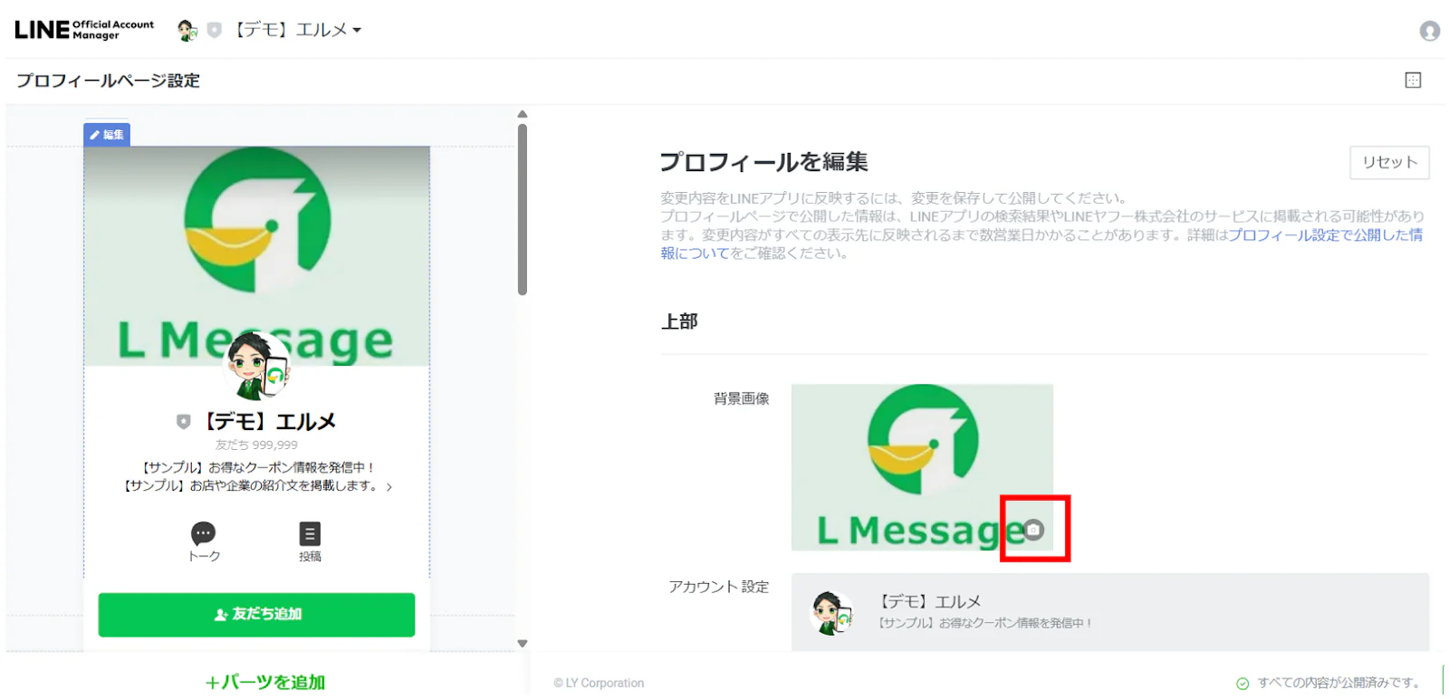Open the 【デモ】エルメ account dropdown
The width and height of the screenshot is (1449, 699).
coord(298,30)
